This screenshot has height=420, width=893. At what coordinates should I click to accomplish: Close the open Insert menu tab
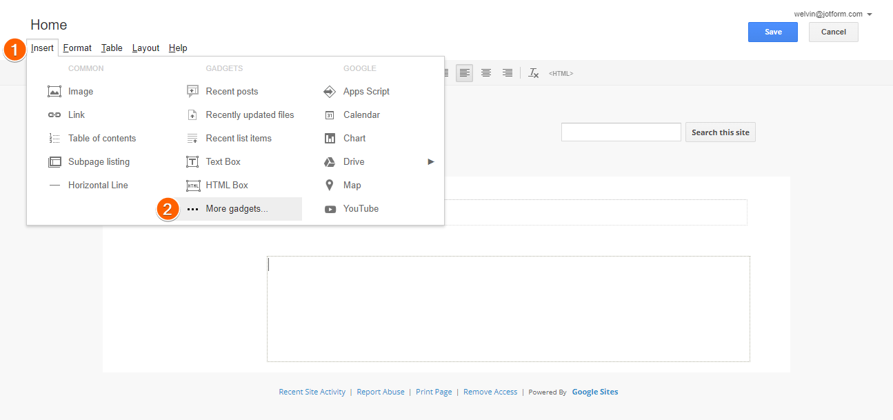[x=42, y=48]
